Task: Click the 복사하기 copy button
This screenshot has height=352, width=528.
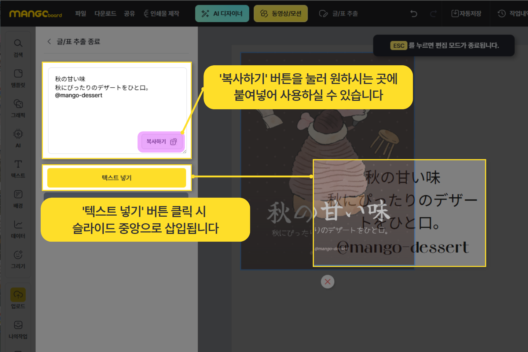Action: click(x=161, y=142)
